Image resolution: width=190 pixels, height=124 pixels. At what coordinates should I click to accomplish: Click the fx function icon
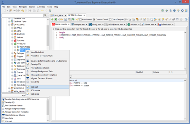click(126, 19)
